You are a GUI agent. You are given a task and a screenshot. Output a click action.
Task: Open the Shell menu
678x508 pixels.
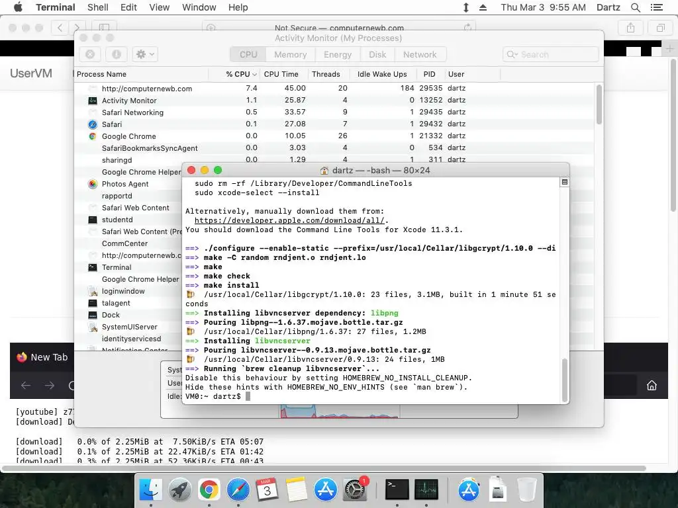(98, 7)
